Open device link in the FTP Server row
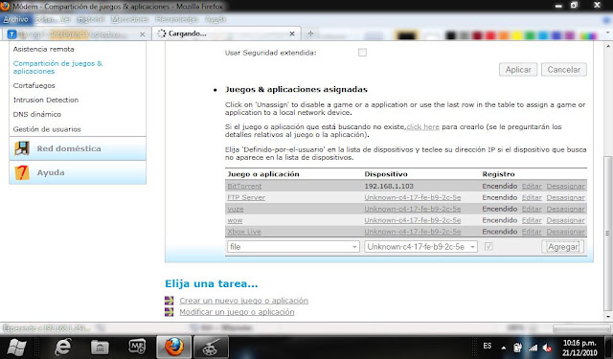This screenshot has height=359, width=613. pyautogui.click(x=413, y=197)
